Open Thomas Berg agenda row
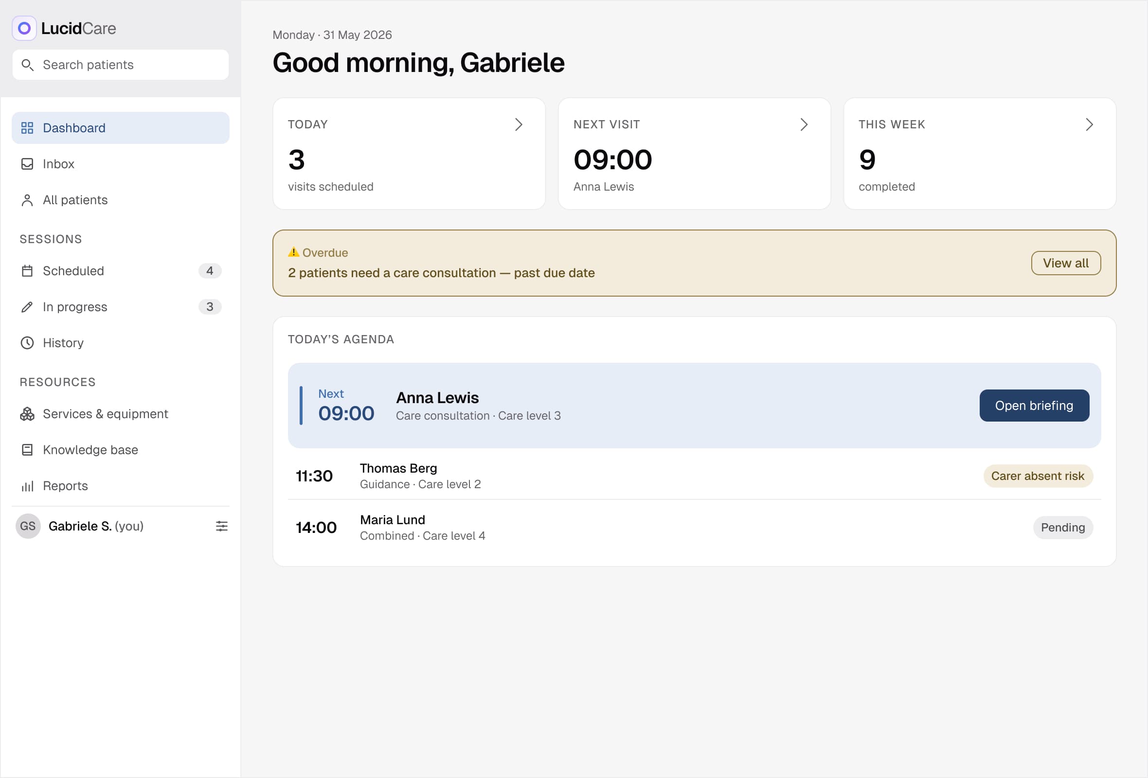 pos(695,477)
